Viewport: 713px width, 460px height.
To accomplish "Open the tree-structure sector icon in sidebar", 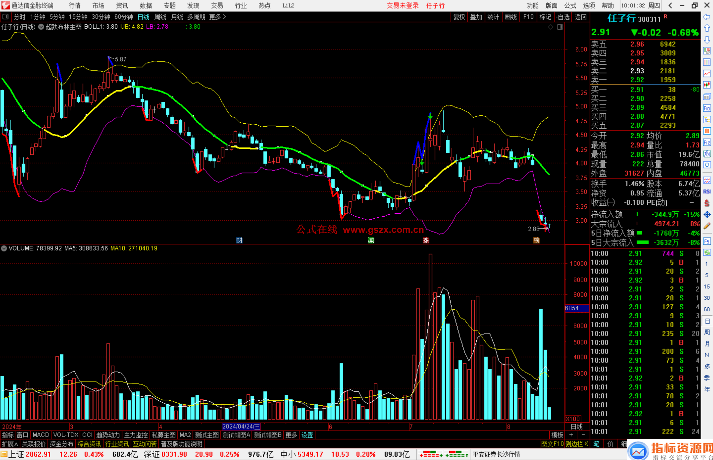I will 707,119.
